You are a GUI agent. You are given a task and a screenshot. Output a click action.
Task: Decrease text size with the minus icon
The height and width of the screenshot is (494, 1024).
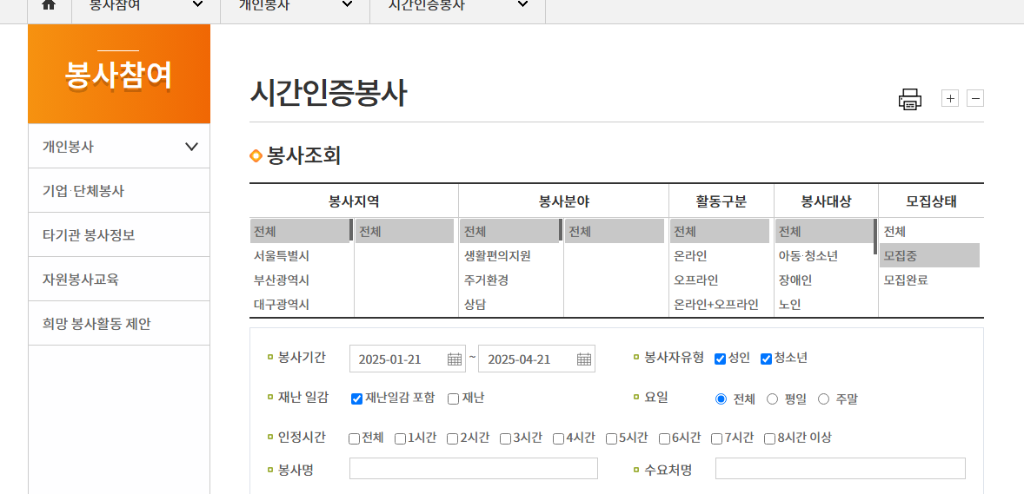(975, 98)
